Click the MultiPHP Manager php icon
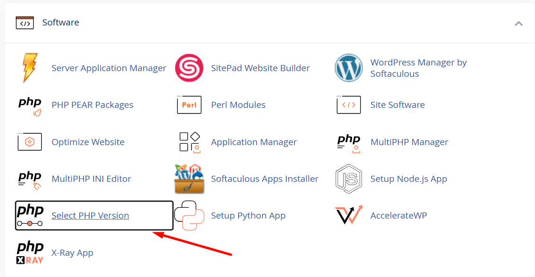Image resolution: width=535 pixels, height=277 pixels. (x=349, y=143)
